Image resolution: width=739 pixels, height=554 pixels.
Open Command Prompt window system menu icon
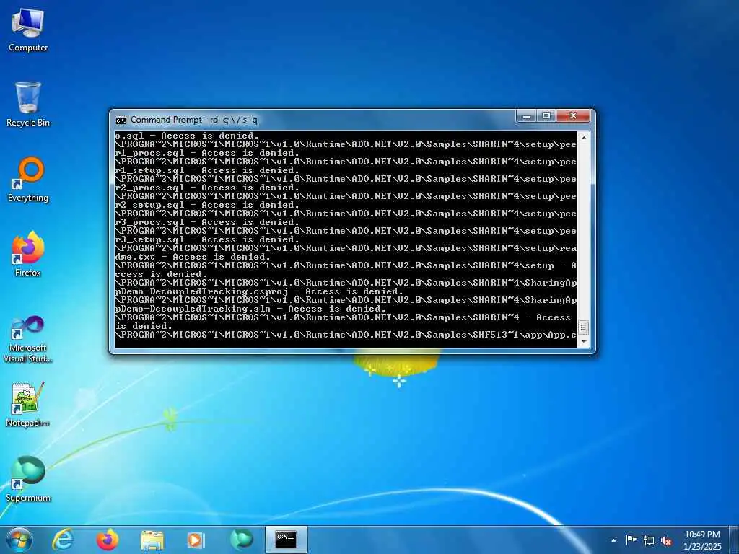pos(121,120)
